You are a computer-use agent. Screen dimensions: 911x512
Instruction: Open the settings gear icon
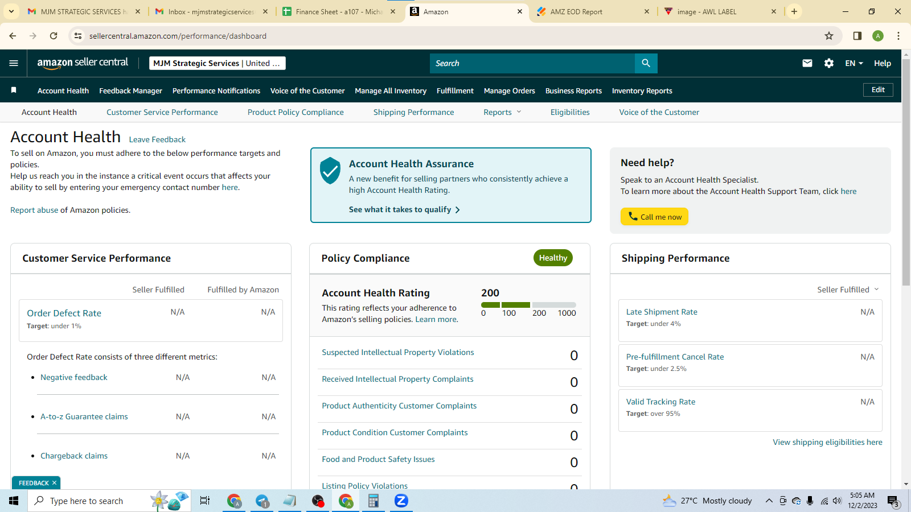click(x=829, y=63)
